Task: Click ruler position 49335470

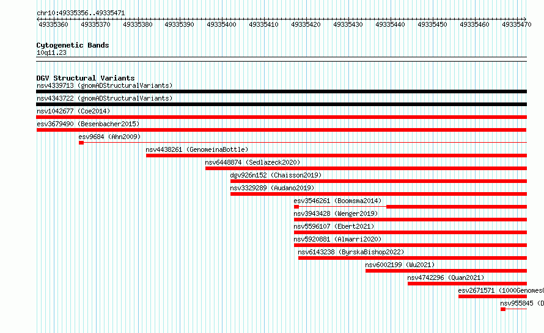Action: (516, 24)
